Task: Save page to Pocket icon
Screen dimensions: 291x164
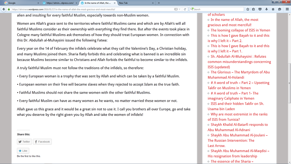Action: coord(260,9)
